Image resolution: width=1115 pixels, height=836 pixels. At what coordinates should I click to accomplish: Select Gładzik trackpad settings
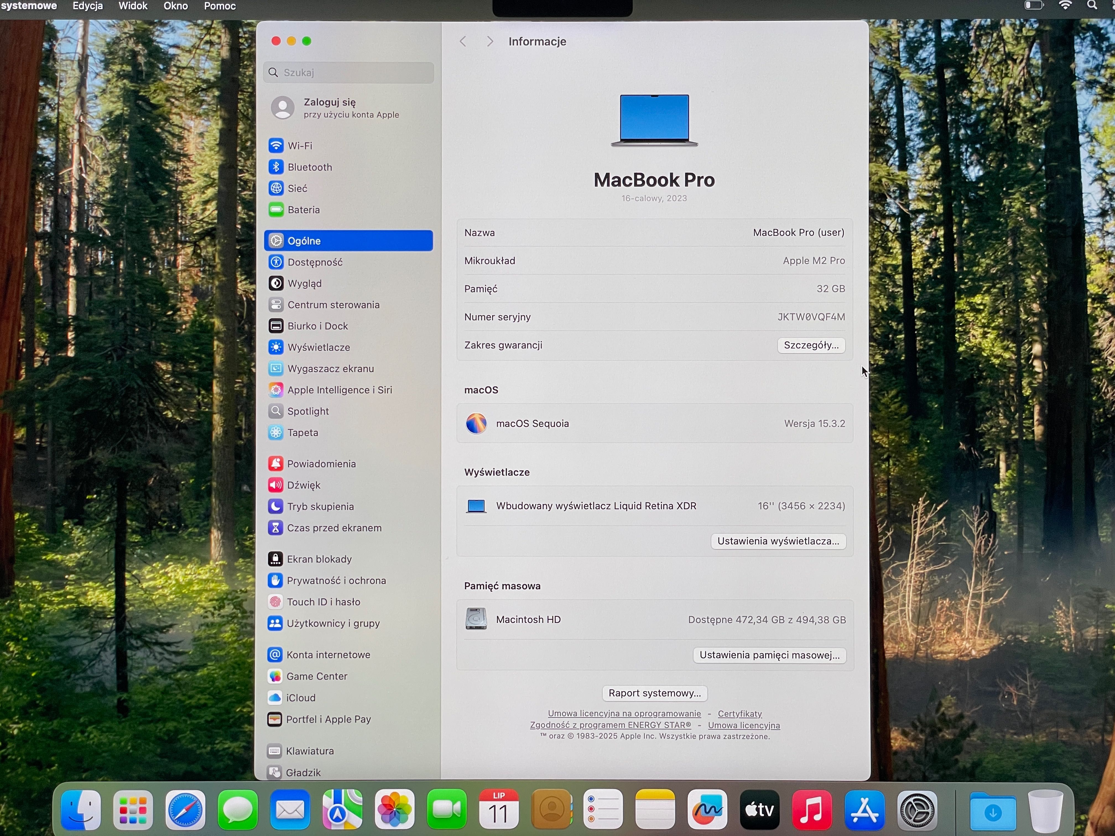(x=348, y=772)
